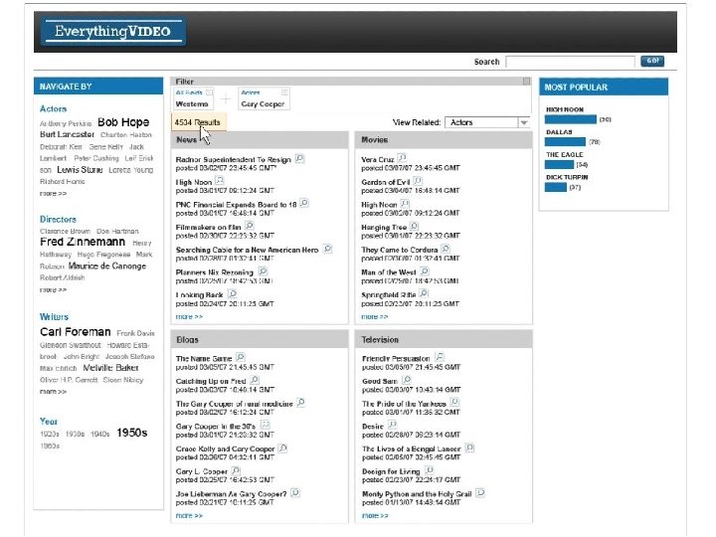Select writer Melville Baker
The image size is (716, 537).
(x=110, y=368)
